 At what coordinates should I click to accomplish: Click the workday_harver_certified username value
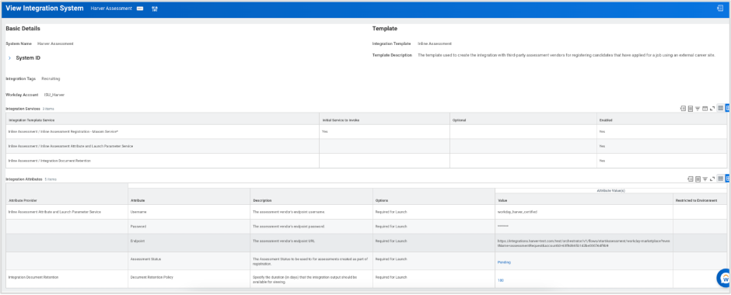coord(517,212)
